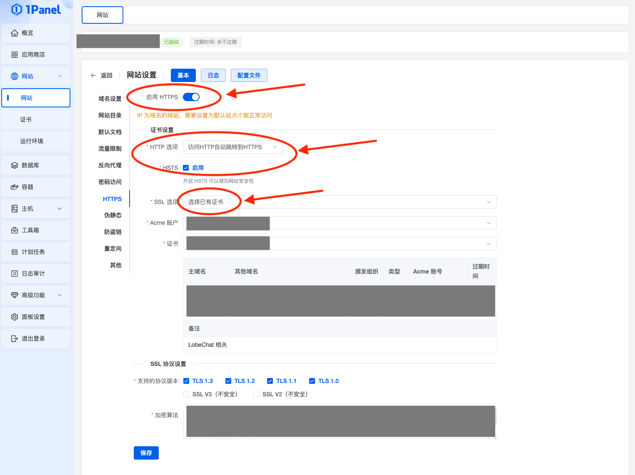Switch to the 配置文件 tab

(249, 75)
